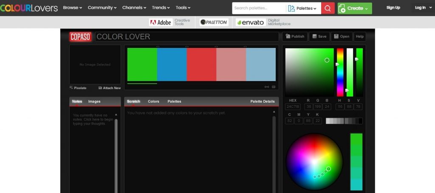Click the notes panel scroll-up arrow

(116, 115)
